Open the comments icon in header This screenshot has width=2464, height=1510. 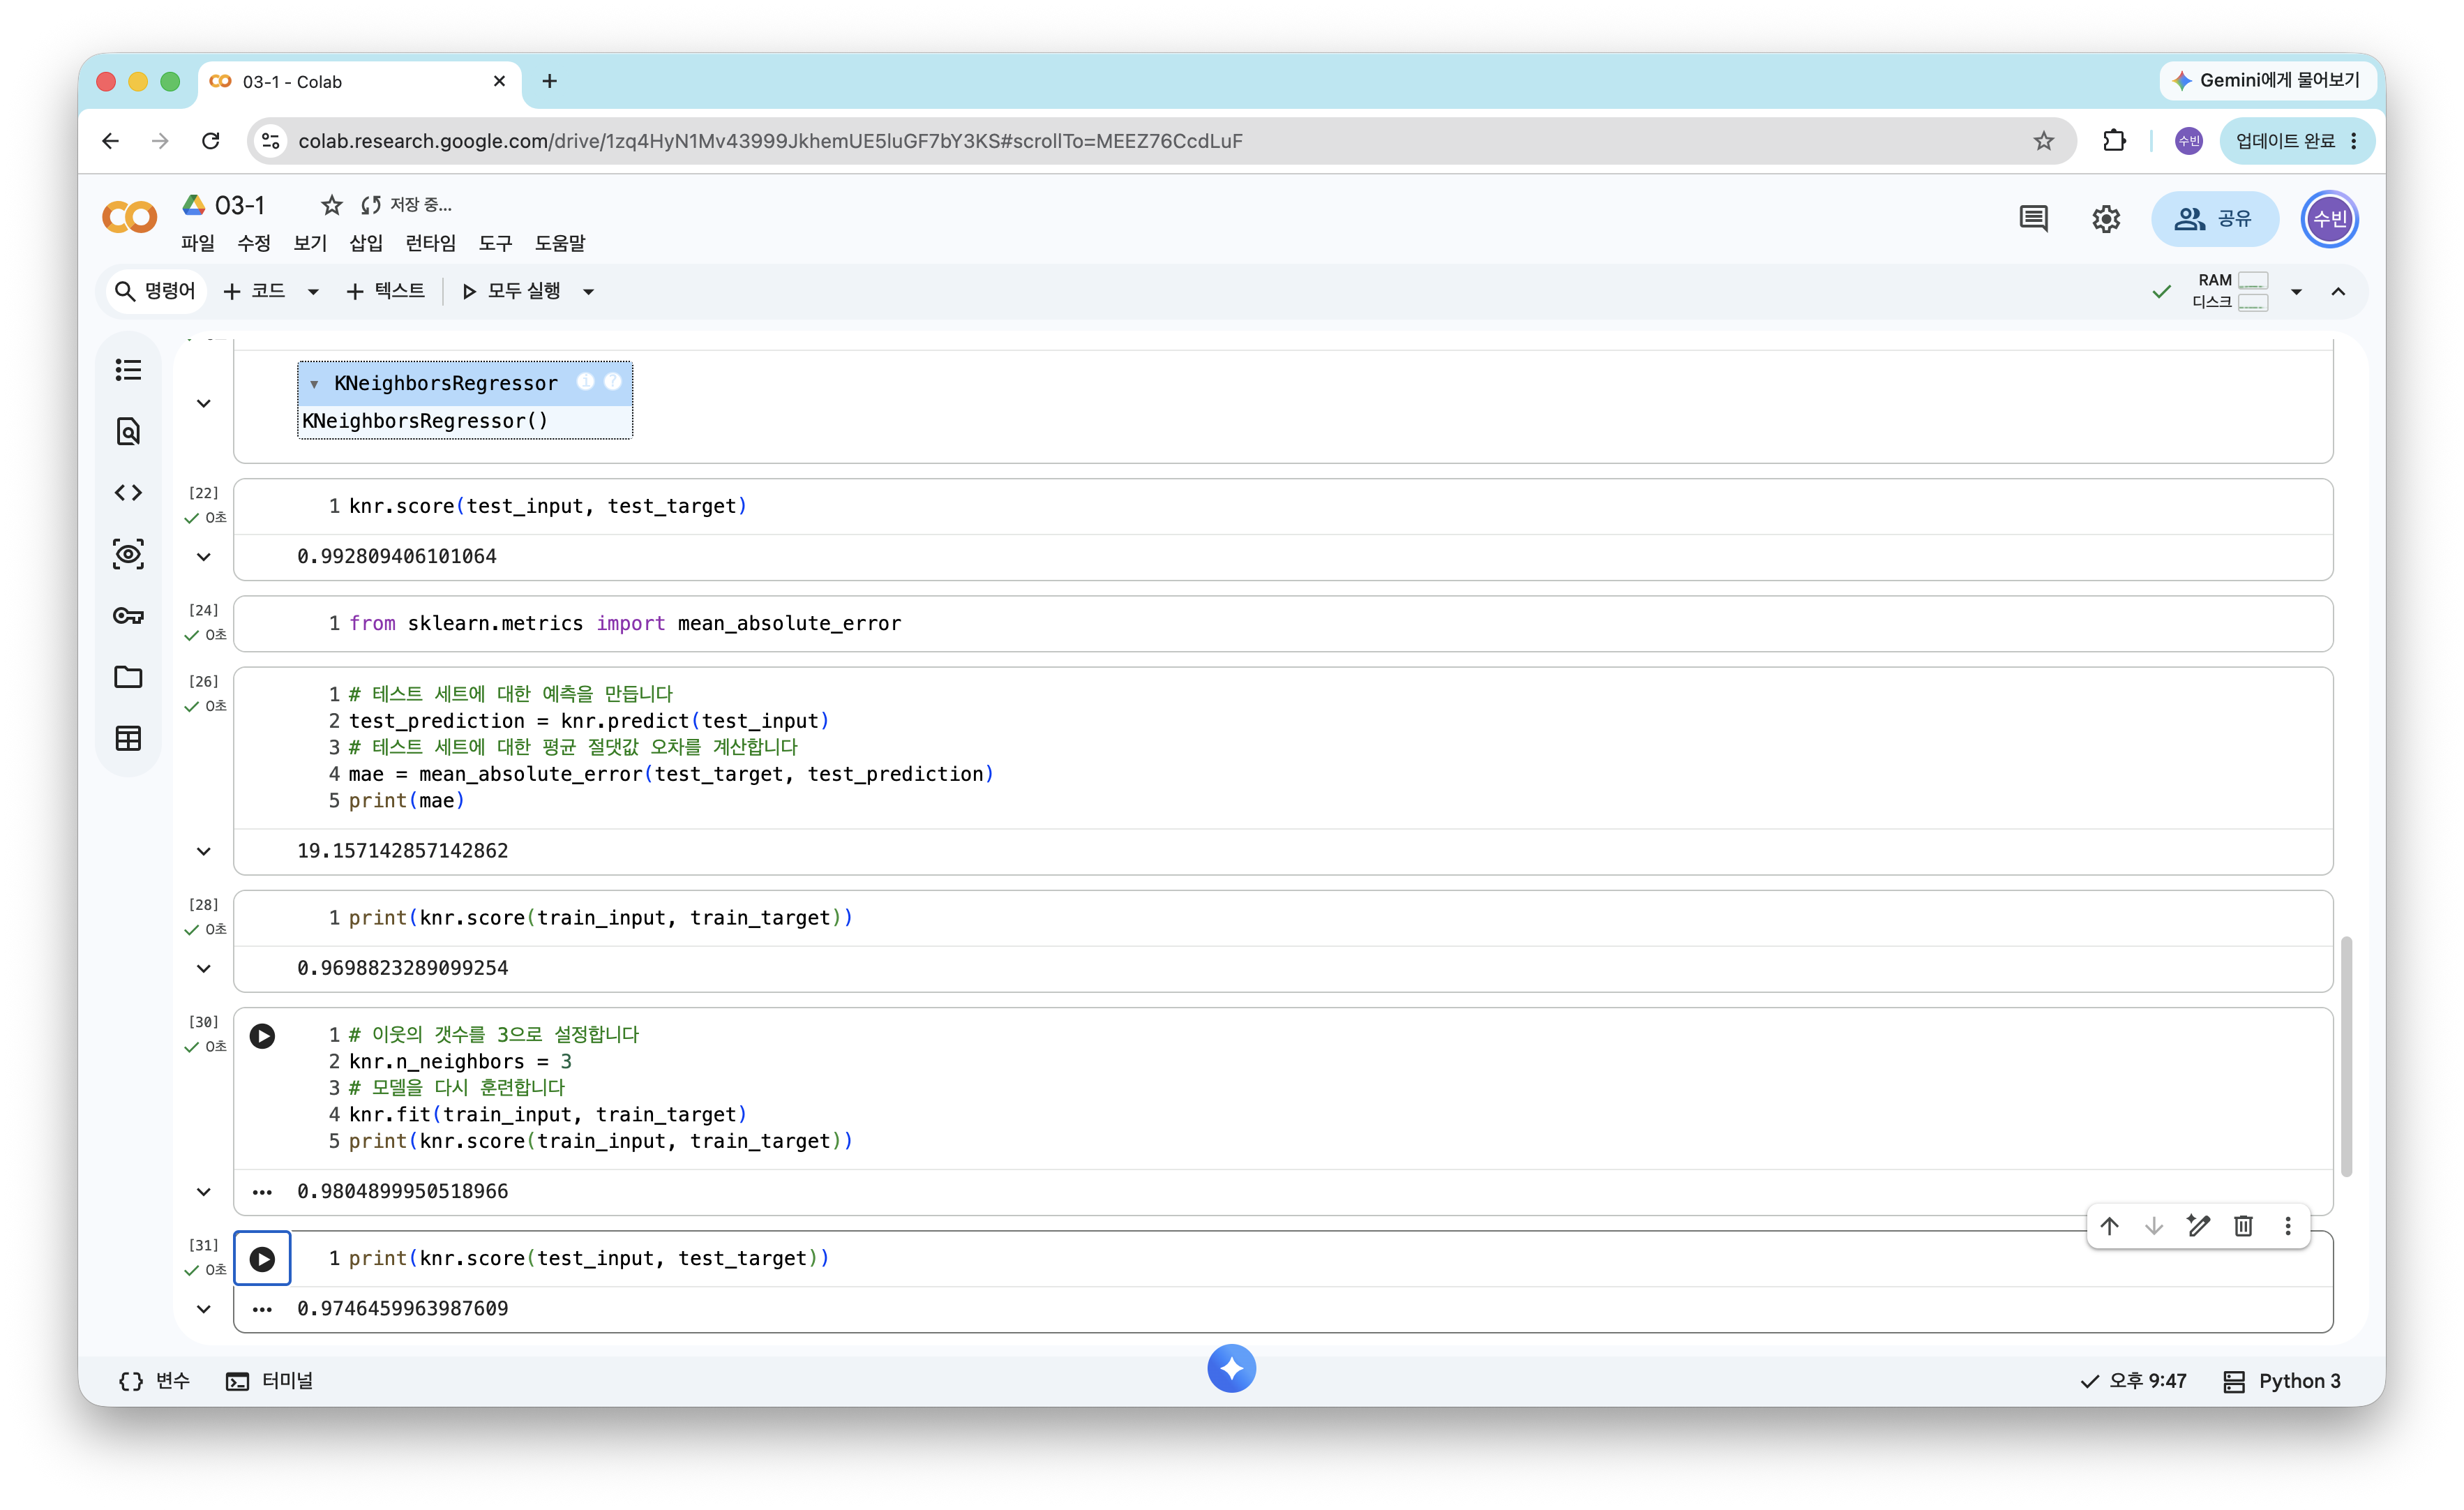coord(2033,219)
